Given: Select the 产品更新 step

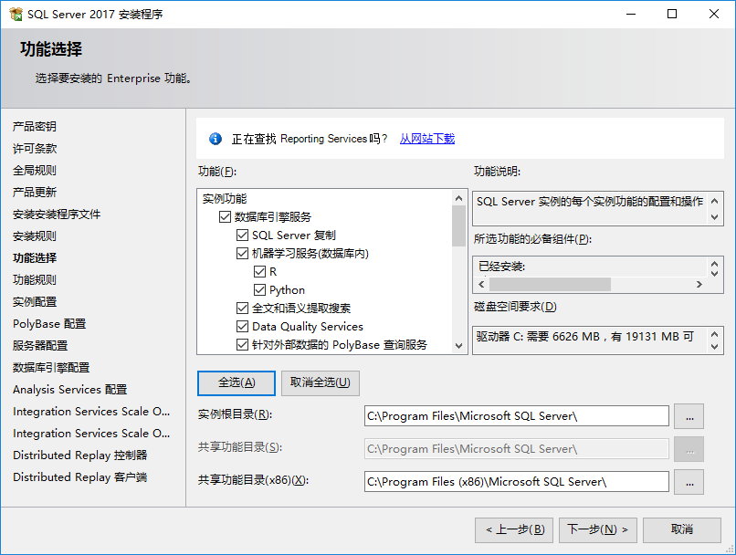Looking at the screenshot, I should [x=35, y=193].
